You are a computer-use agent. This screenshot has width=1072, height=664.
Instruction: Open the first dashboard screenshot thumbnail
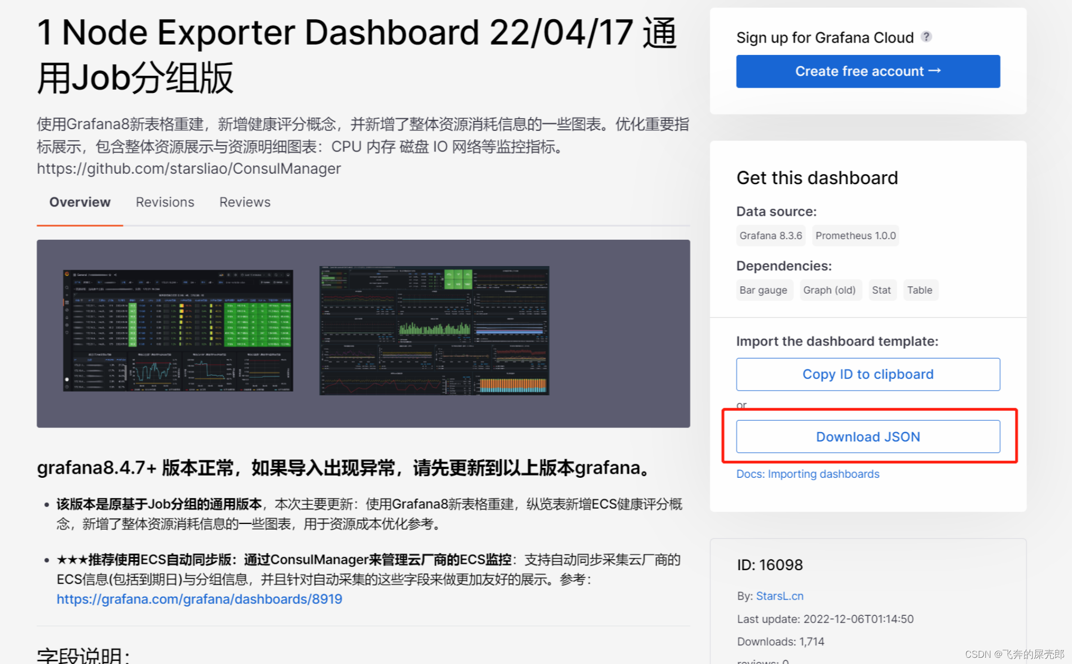178,330
